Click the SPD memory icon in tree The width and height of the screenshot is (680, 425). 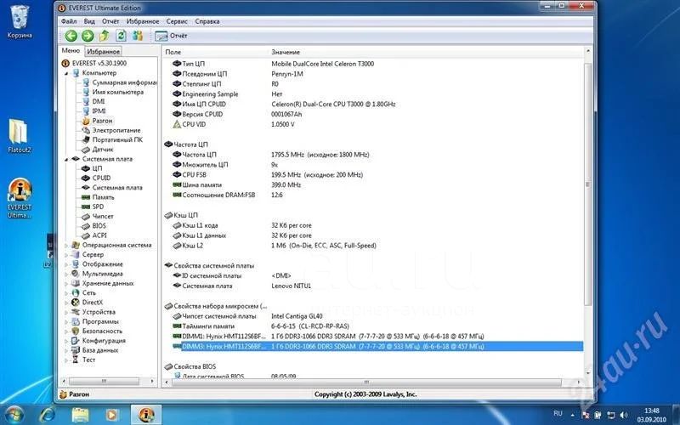pos(86,207)
